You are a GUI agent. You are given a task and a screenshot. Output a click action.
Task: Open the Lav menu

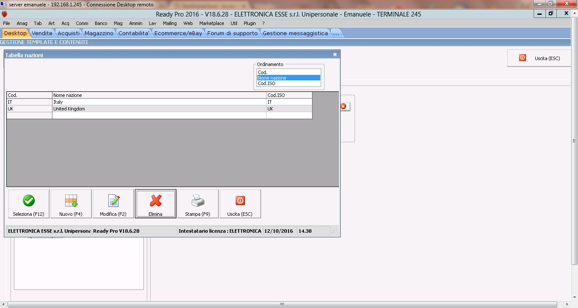153,23
